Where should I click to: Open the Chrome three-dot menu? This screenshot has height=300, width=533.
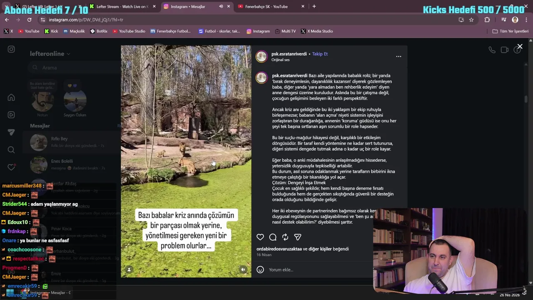526,20
